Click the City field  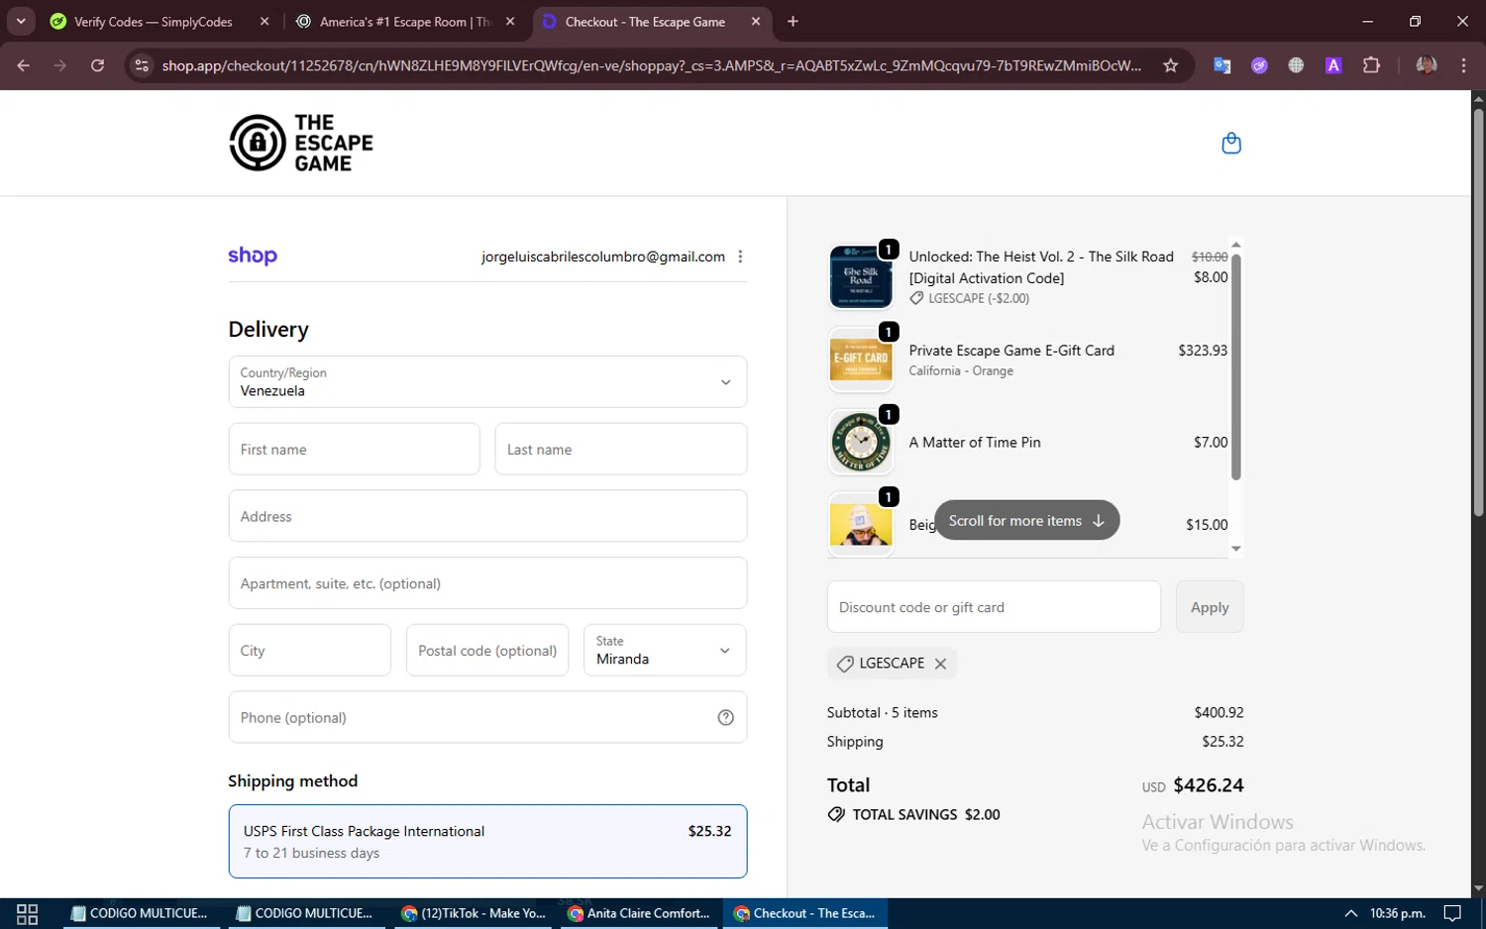(x=309, y=650)
